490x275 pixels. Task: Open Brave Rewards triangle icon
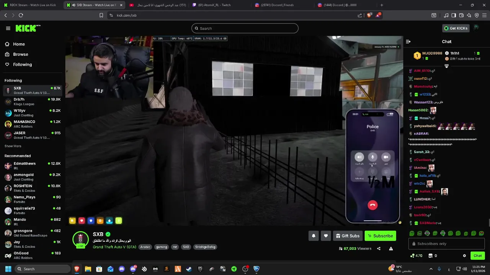click(x=378, y=15)
